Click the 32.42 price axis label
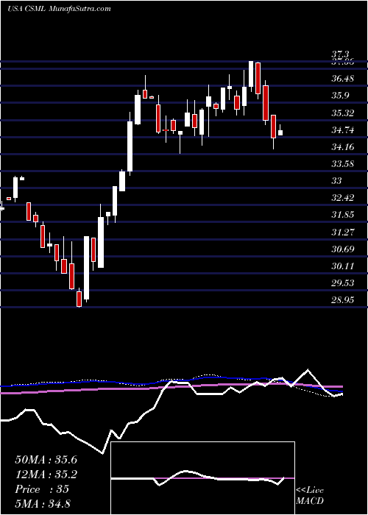This screenshot has height=515, width=368. pyautogui.click(x=342, y=198)
